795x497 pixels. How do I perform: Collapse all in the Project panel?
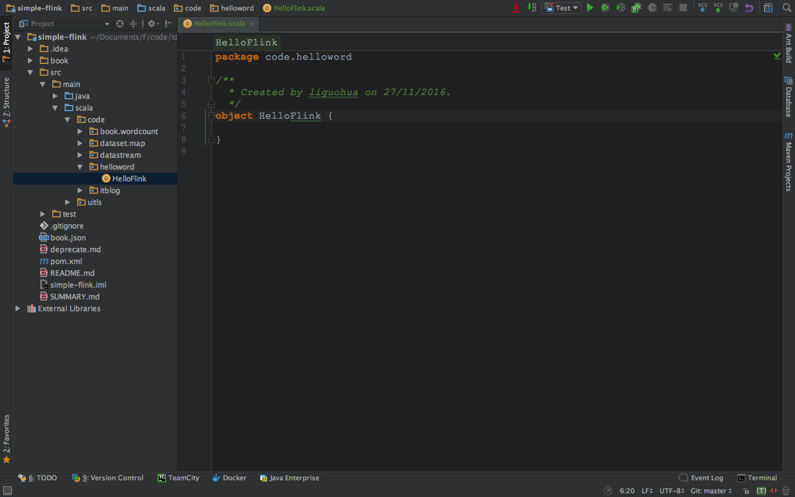point(133,24)
